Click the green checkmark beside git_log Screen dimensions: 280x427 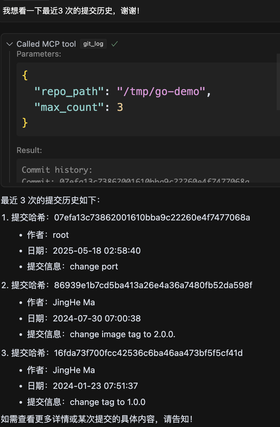tap(115, 44)
